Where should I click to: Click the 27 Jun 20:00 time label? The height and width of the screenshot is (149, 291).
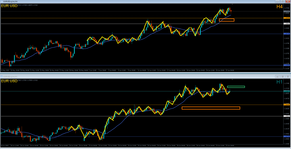click(230, 146)
